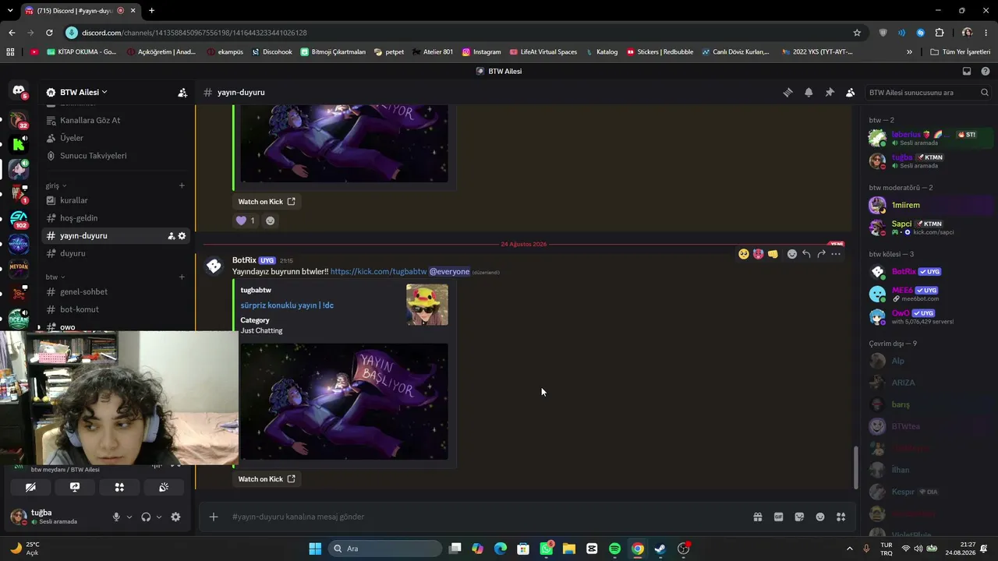The image size is (998, 561).
Task: Open File Explorer from the taskbar
Action: [x=569, y=549]
